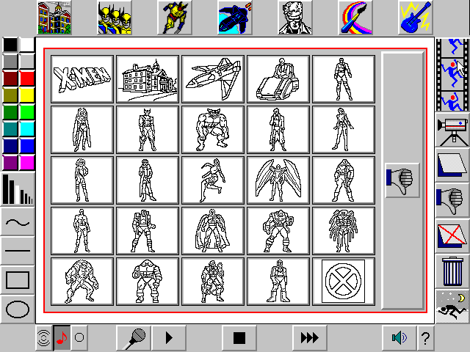Viewport: 470px width, 352px height.
Task: Choose line thickness bars
Action: (18, 189)
